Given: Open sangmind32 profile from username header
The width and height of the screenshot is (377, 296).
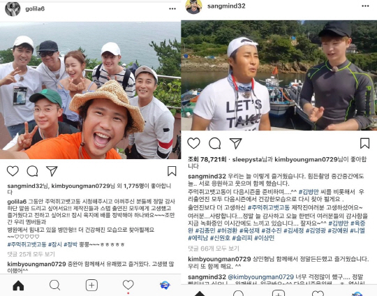Looking at the screenshot, I should coord(226,6).
